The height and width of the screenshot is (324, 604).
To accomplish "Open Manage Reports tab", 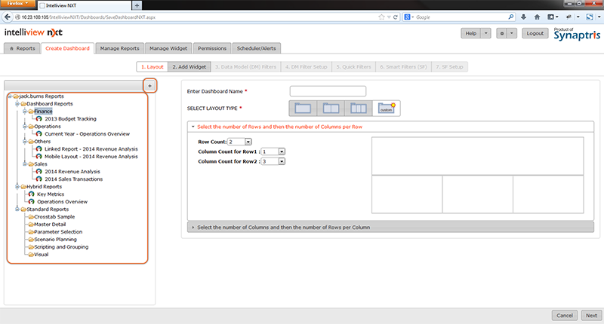I will click(x=119, y=48).
